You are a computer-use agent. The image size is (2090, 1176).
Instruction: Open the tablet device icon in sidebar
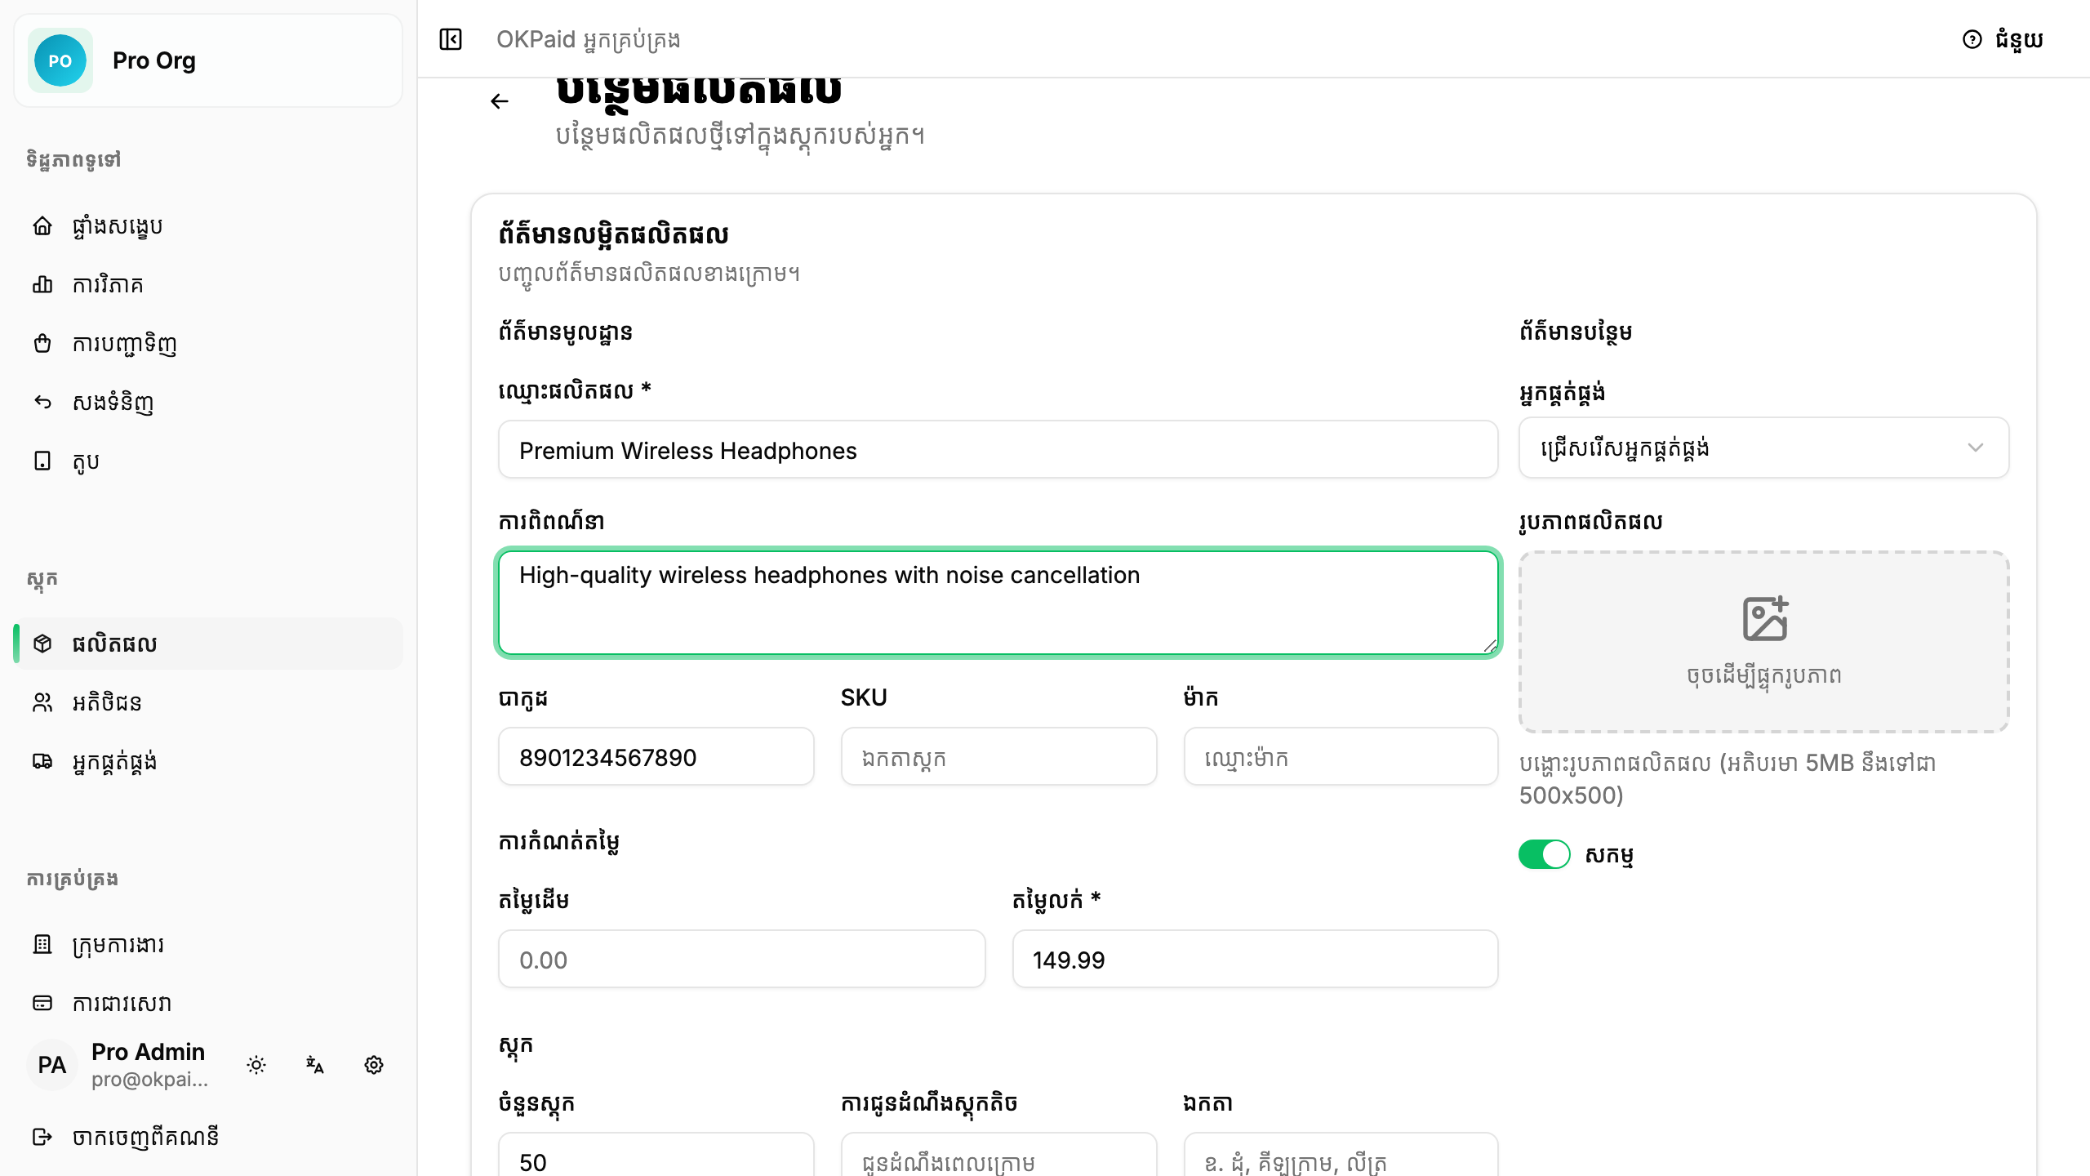click(x=42, y=461)
